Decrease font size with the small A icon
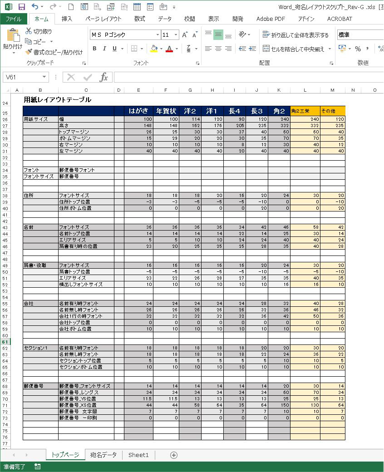Screen dimensions: 384x472 pyautogui.click(x=195, y=35)
